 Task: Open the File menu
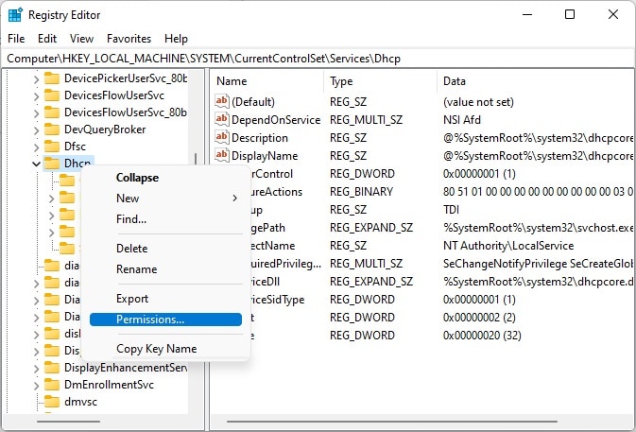(16, 39)
